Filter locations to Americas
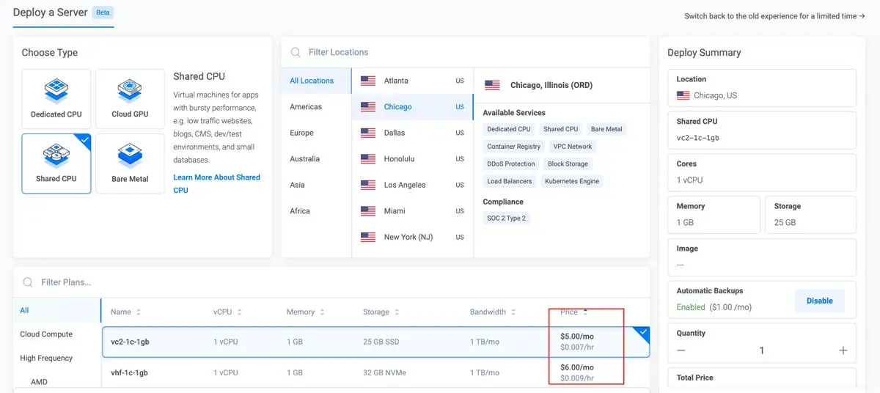Screen dimensions: 880x393 [306, 107]
